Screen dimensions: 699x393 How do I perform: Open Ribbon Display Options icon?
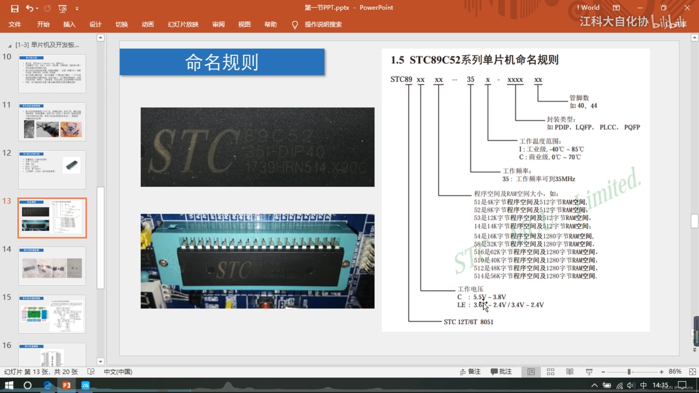point(616,8)
